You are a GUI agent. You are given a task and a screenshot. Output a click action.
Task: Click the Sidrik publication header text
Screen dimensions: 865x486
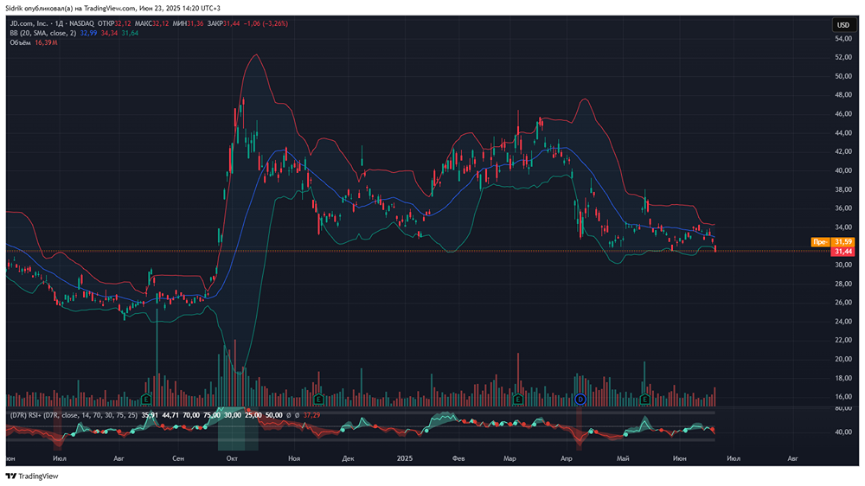pyautogui.click(x=113, y=9)
